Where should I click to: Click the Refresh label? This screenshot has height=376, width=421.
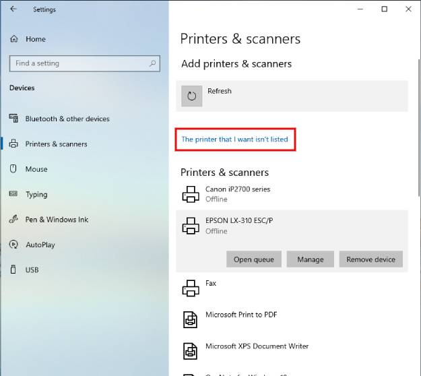[220, 91]
